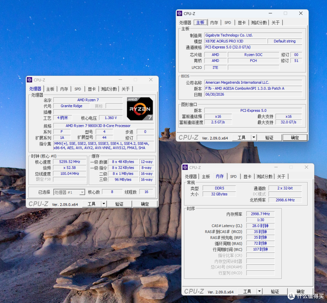Click the Gigabyte Technology Co. Ltd. field
This screenshot has width=327, height=303.
coord(253,35)
